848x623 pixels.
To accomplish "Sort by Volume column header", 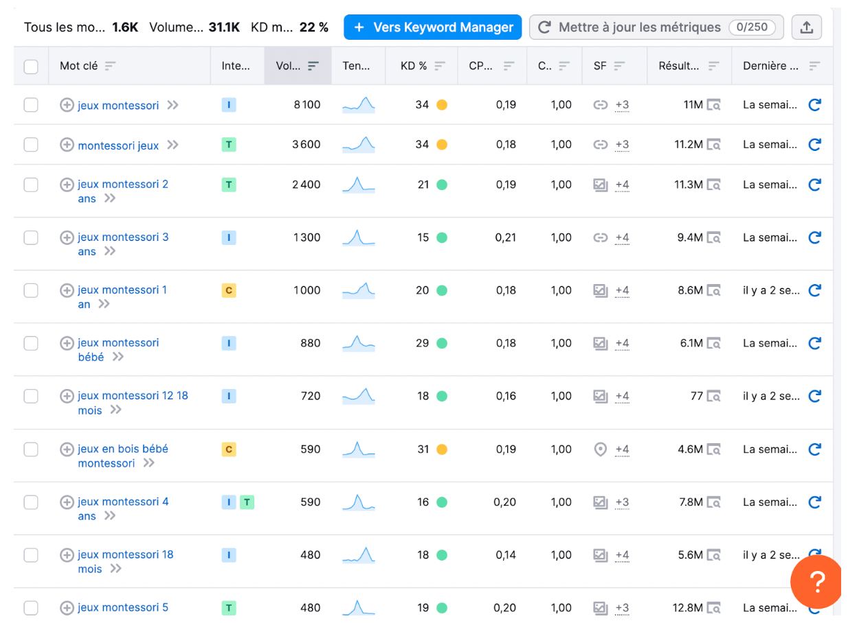I will pyautogui.click(x=298, y=66).
